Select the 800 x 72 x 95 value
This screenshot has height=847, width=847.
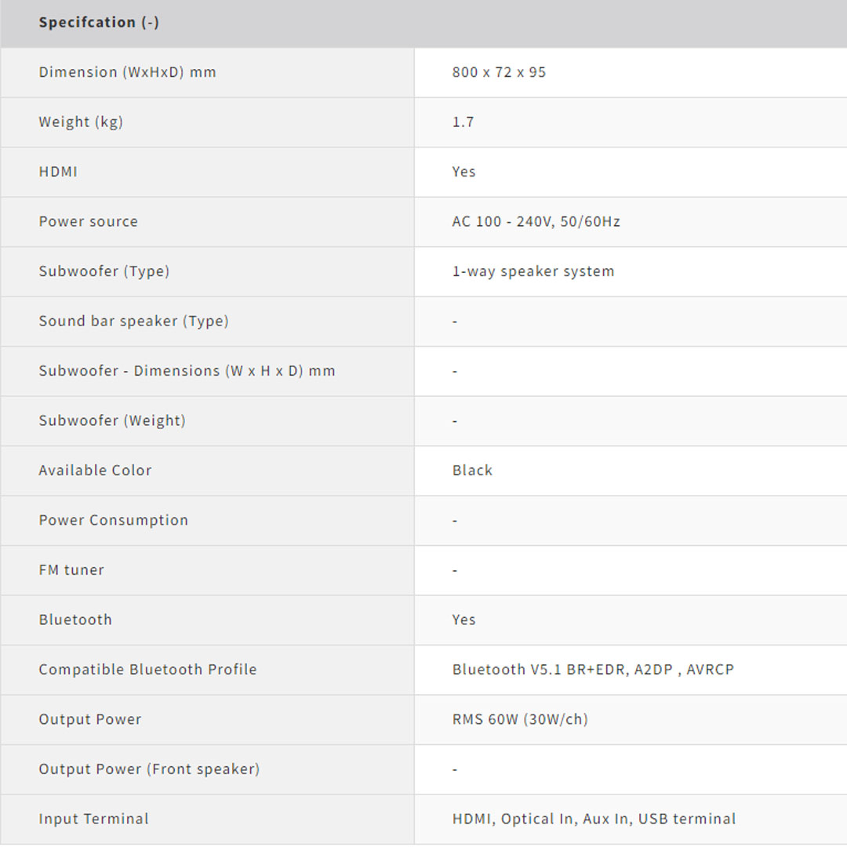click(x=499, y=72)
